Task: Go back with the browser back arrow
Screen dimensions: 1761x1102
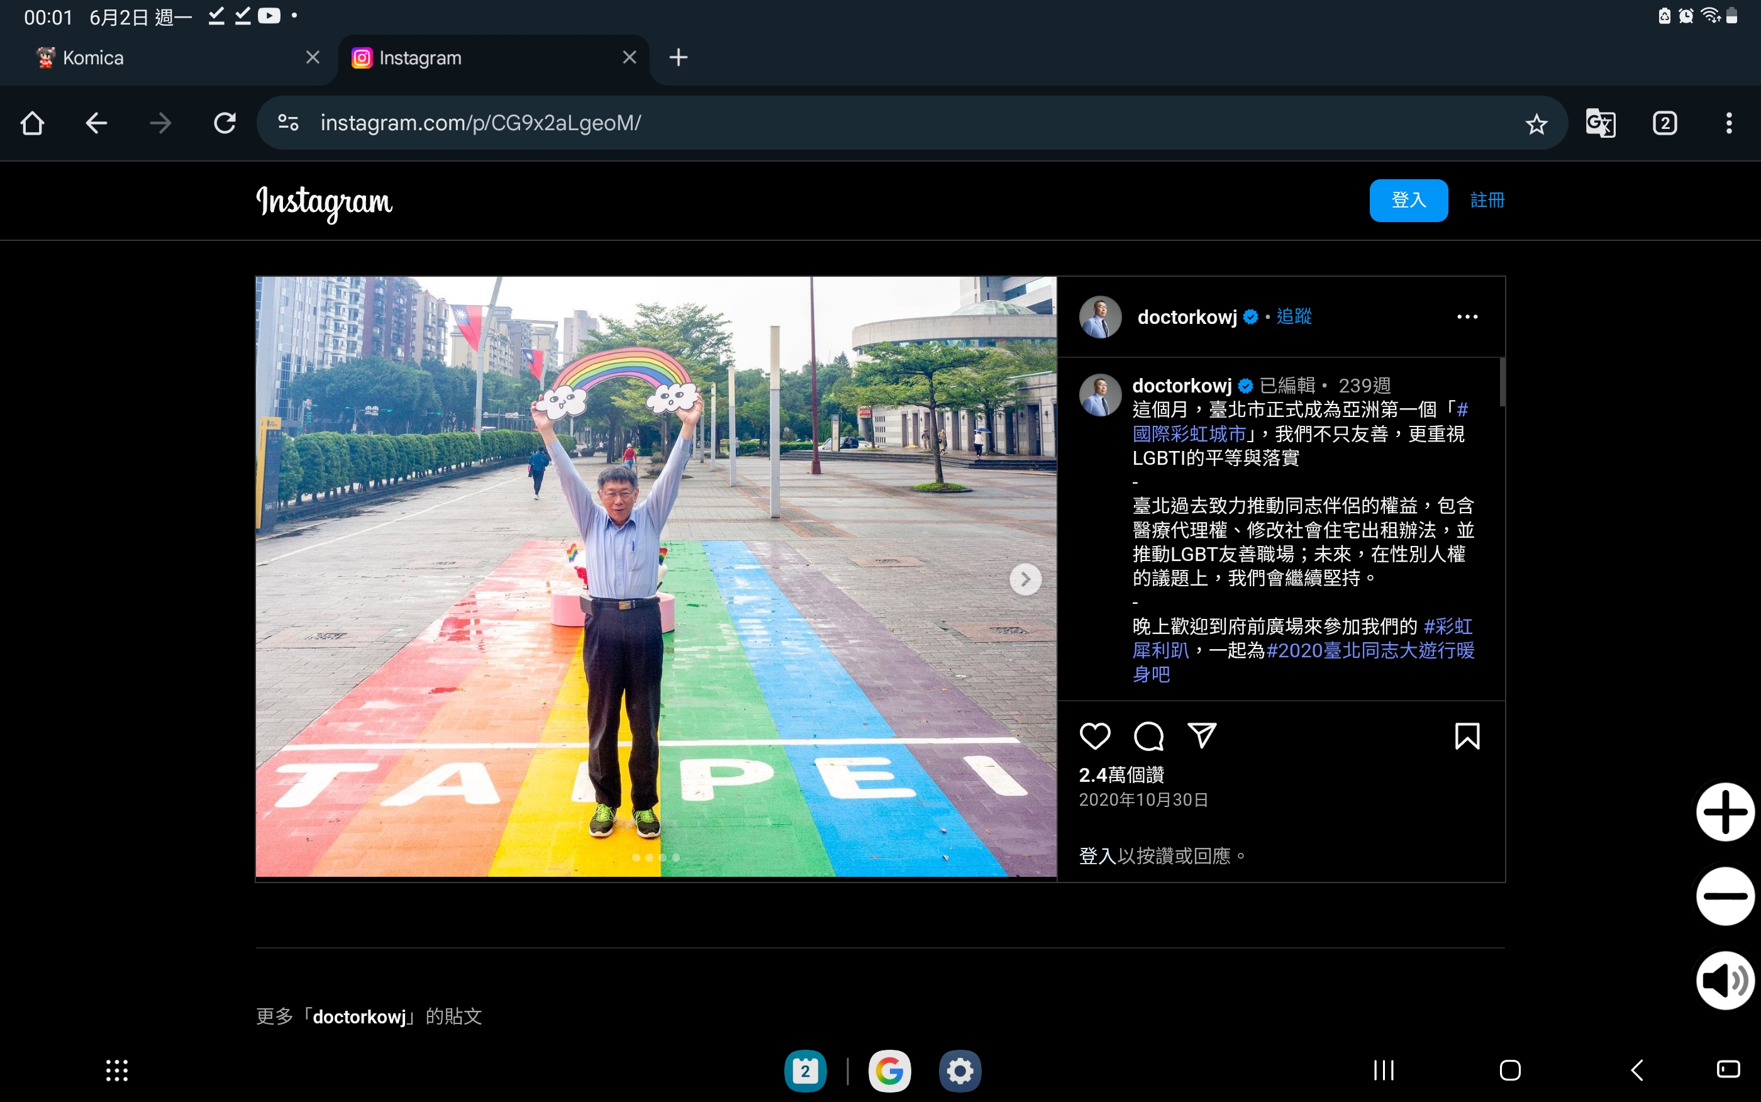Action: [96, 123]
